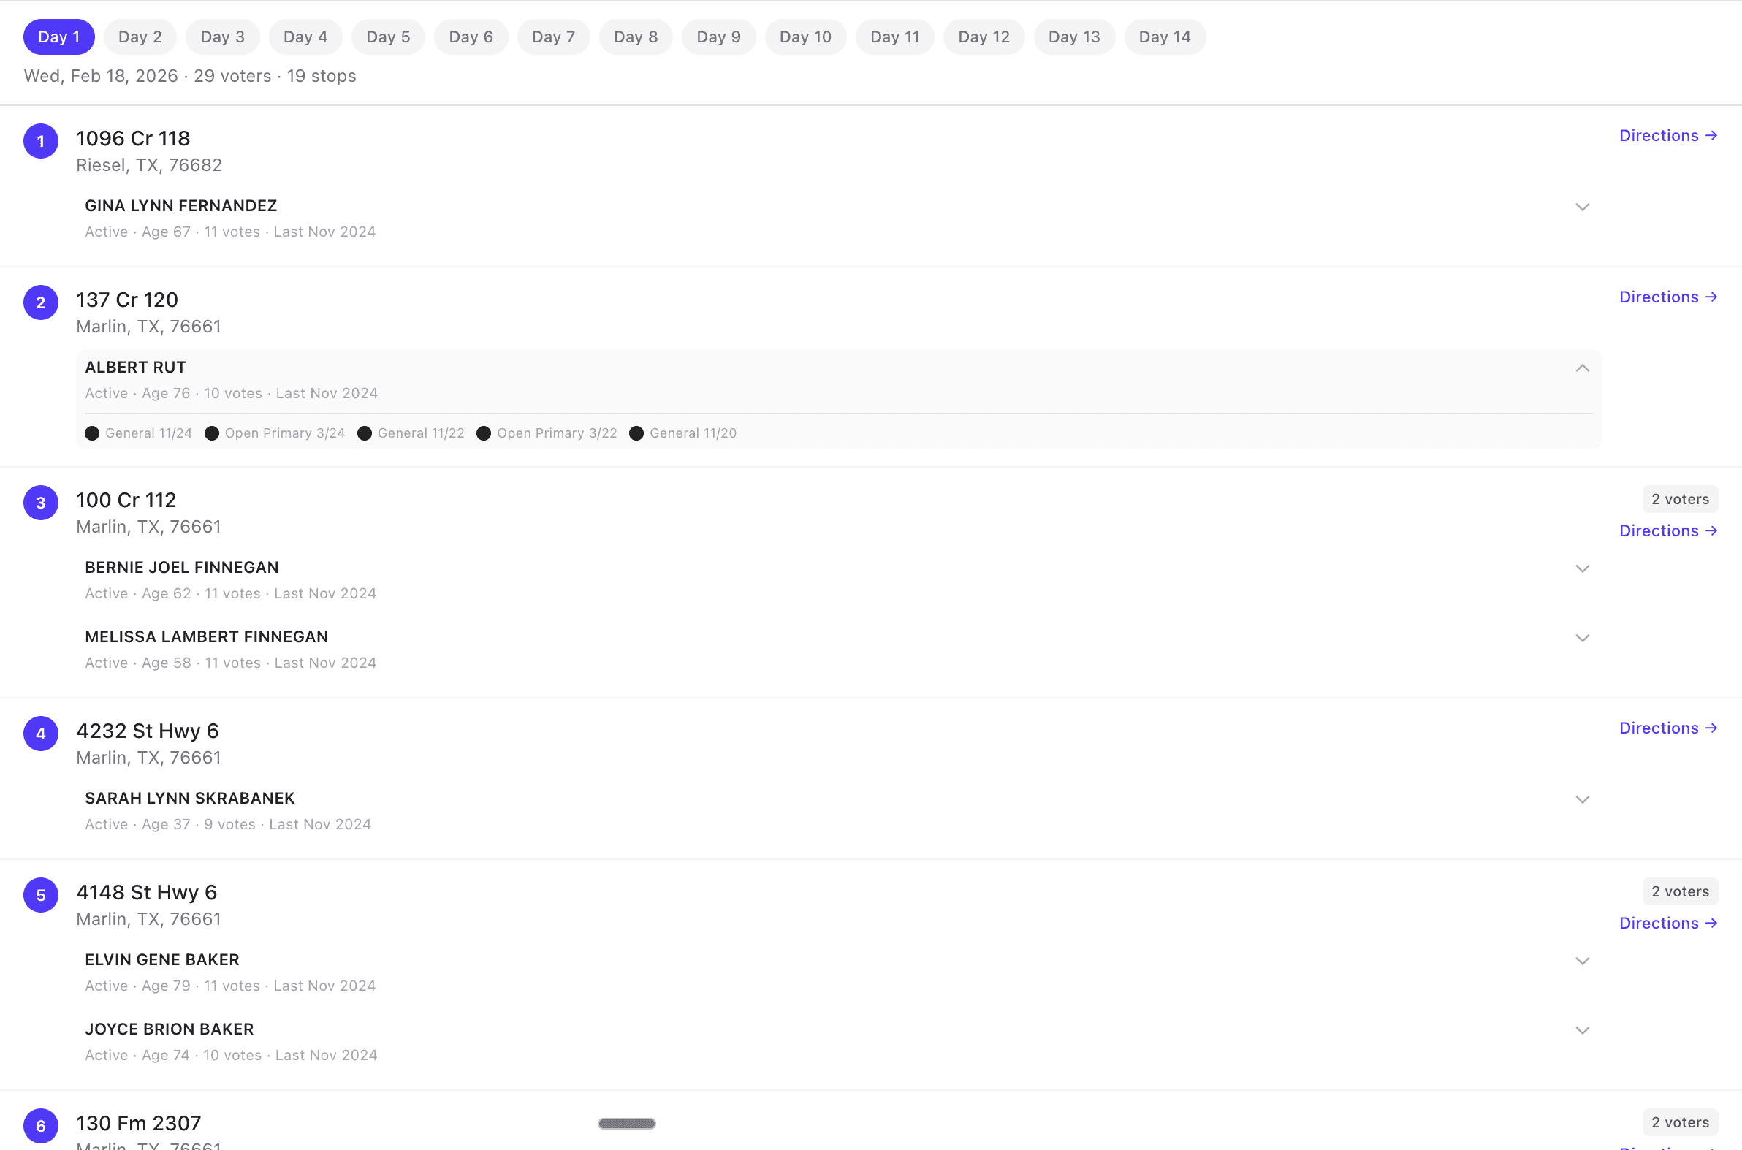Get Directions to 4232 St Hwy 6
This screenshot has height=1150, width=1742.
[x=1667, y=728]
